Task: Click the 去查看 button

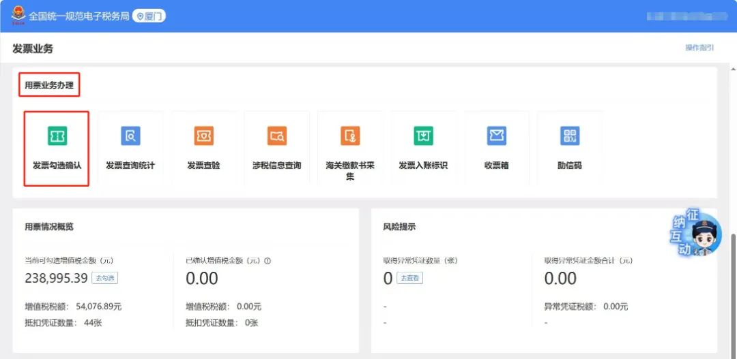Action: click(x=410, y=278)
